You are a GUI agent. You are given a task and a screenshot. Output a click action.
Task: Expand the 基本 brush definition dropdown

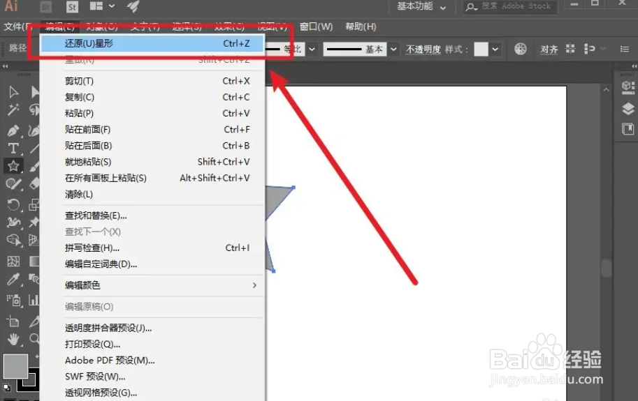393,49
